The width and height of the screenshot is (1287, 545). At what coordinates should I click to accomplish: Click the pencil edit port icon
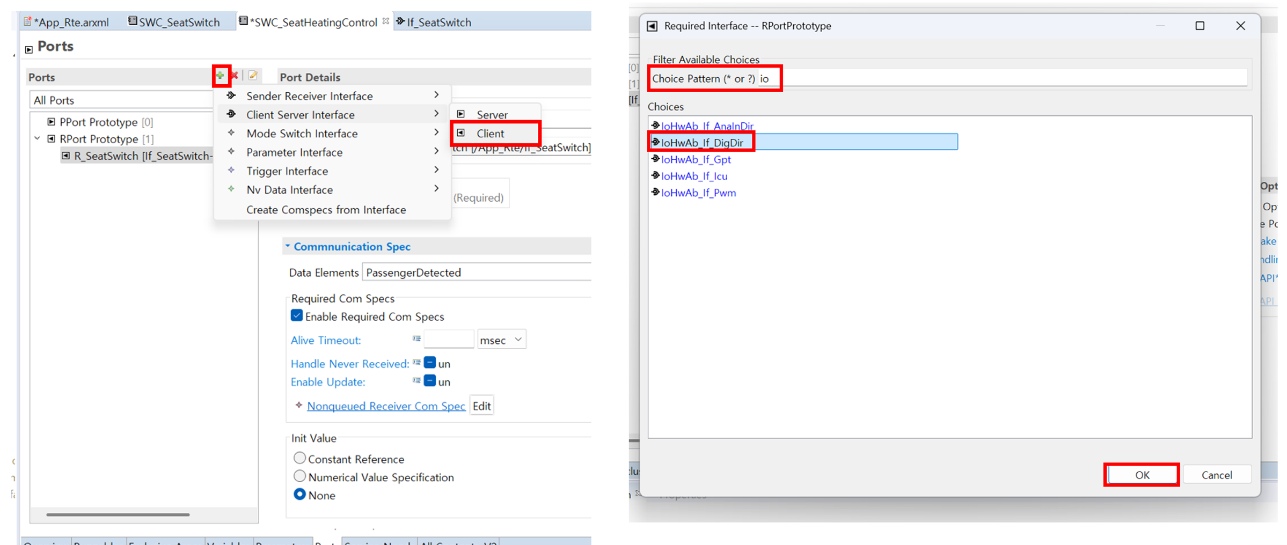[x=253, y=76]
